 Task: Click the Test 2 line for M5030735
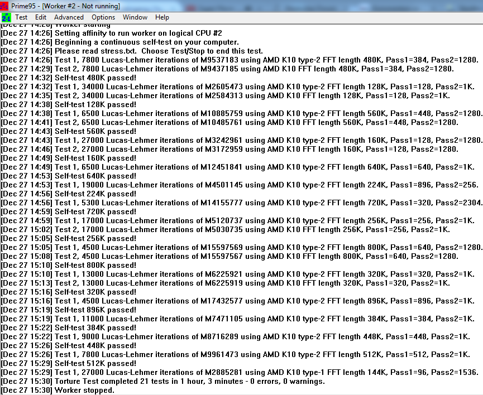tap(225, 230)
